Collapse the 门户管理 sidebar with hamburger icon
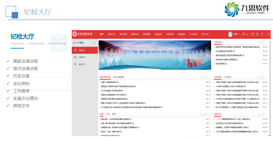The width and height of the screenshot is (273, 141). click(94, 43)
